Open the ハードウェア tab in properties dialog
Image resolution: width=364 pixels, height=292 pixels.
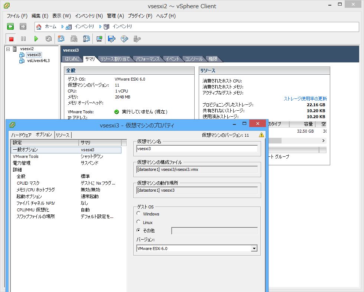pyautogui.click(x=22, y=135)
